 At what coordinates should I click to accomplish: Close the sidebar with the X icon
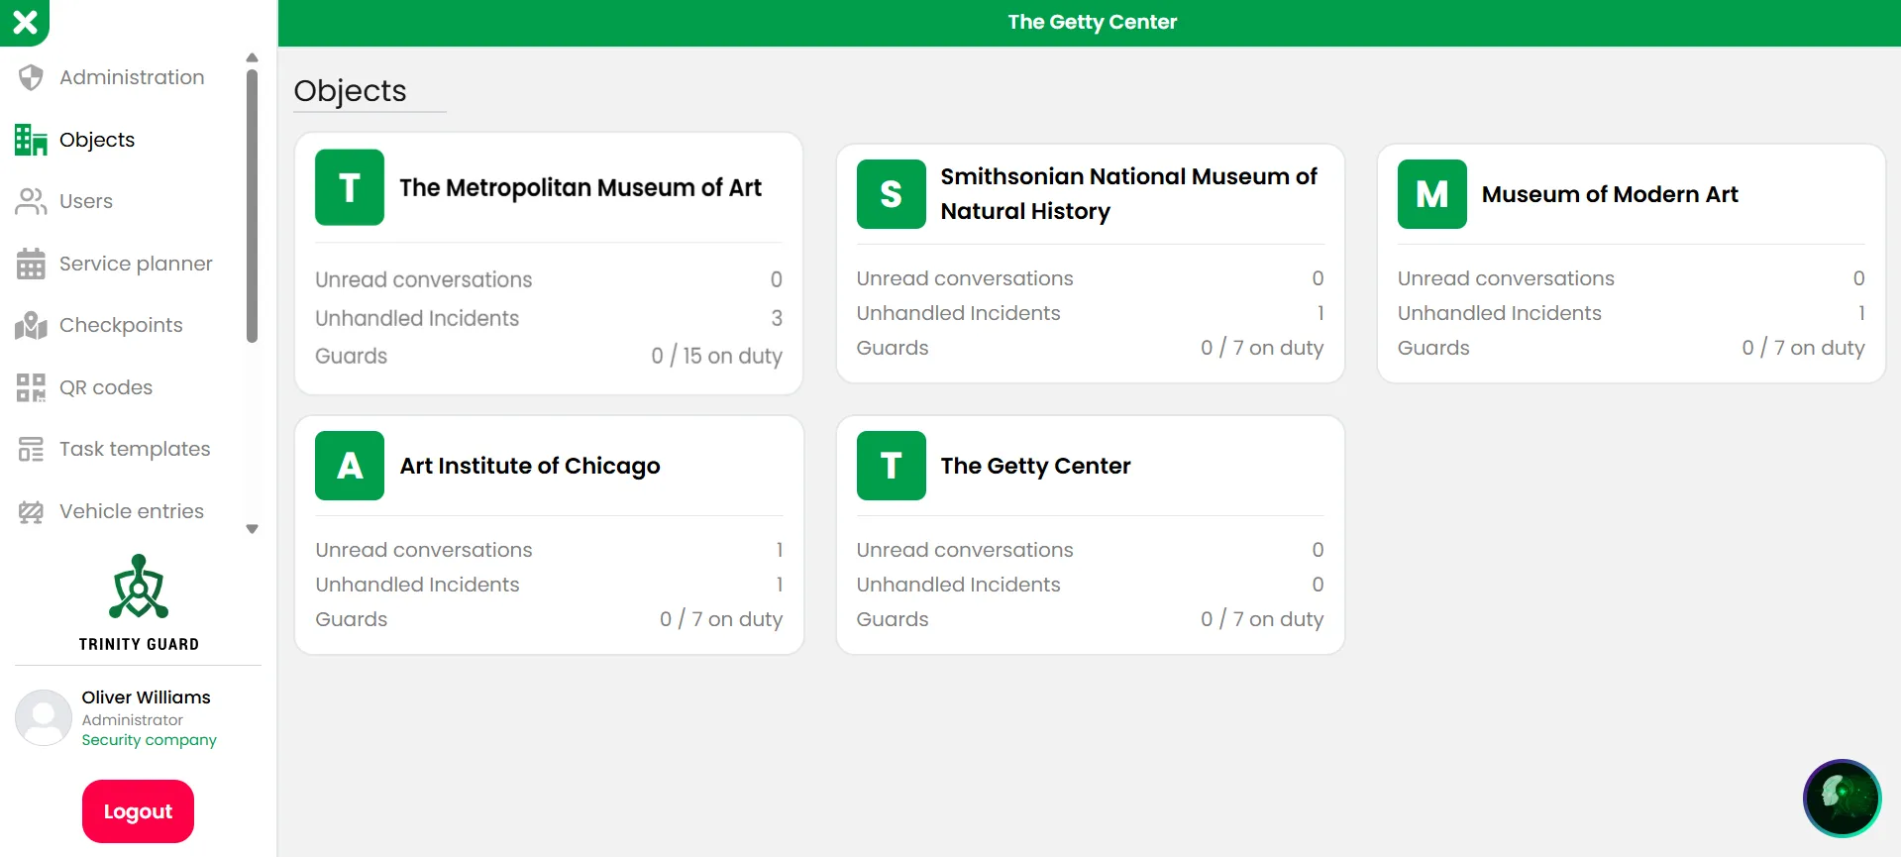(x=25, y=22)
